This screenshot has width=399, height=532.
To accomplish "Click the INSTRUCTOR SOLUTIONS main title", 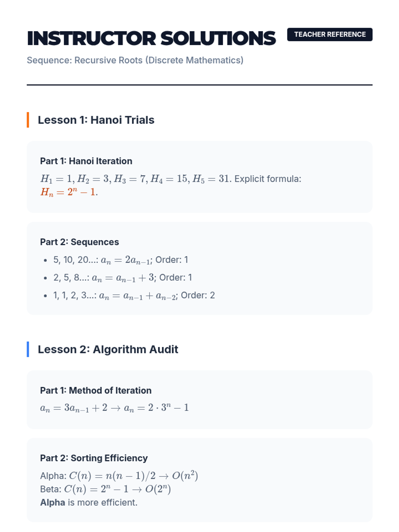I will (151, 39).
